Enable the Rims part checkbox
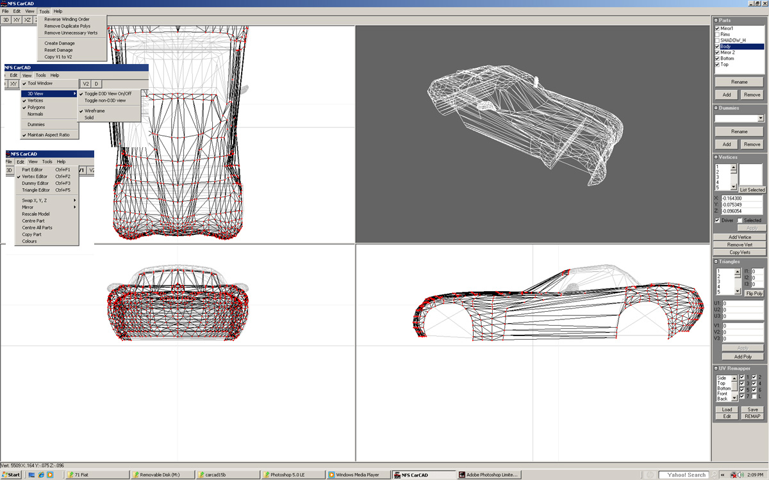The width and height of the screenshot is (769, 480). point(718,35)
